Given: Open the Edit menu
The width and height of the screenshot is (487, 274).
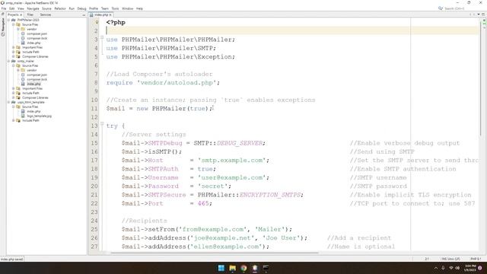Looking at the screenshot, I should [12, 8].
